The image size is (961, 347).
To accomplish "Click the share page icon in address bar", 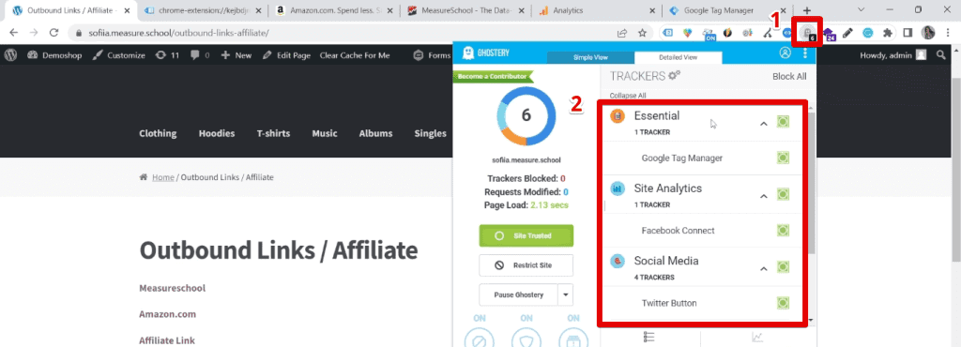I will pyautogui.click(x=621, y=33).
